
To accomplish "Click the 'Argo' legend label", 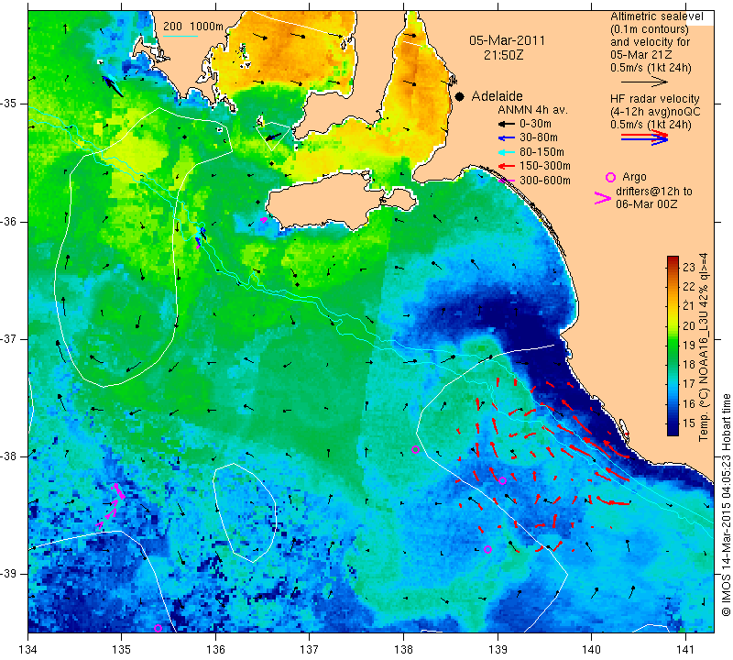I will pyautogui.click(x=634, y=177).
